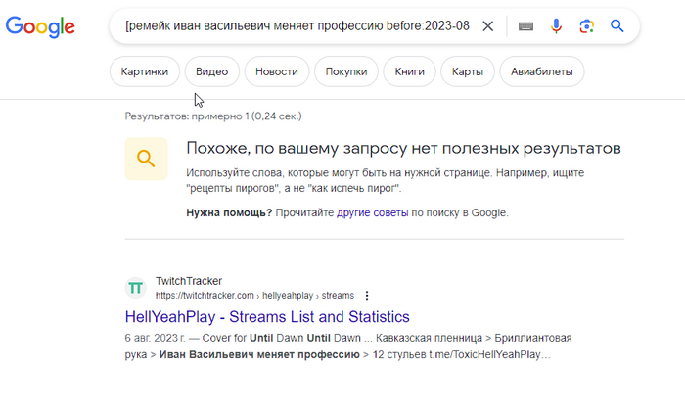Click the TwitchTracker favicon
This screenshot has height=419, width=685.
tap(135, 288)
